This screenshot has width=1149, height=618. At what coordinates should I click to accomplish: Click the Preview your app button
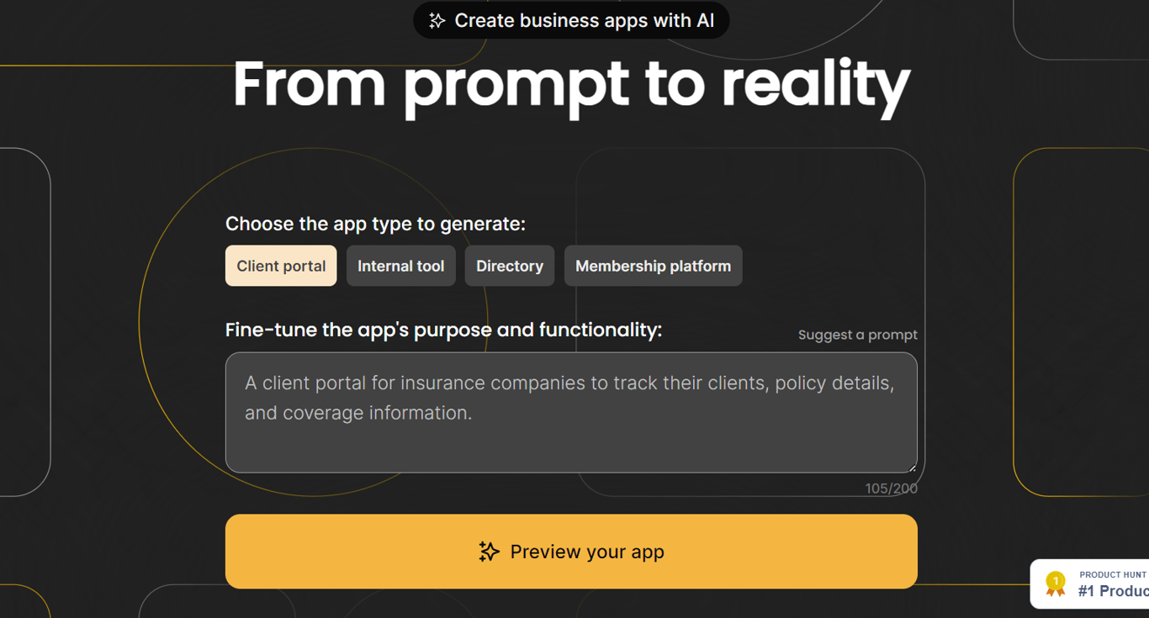(x=571, y=552)
